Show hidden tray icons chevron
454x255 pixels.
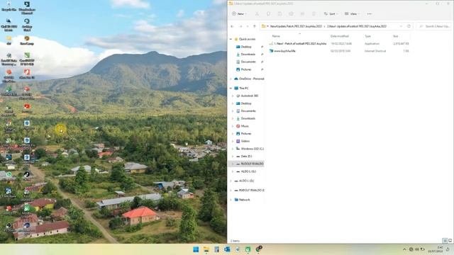[404, 249]
